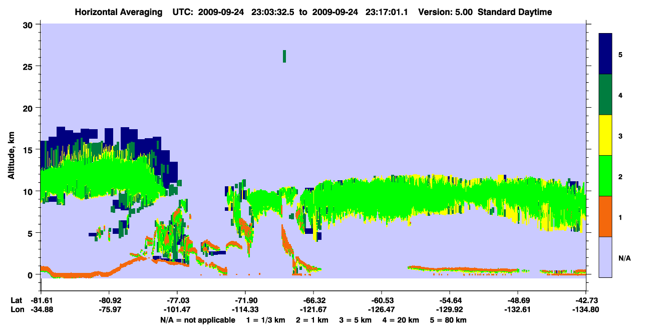Click longitude value -129.92
The image size is (651, 334).
click(449, 309)
